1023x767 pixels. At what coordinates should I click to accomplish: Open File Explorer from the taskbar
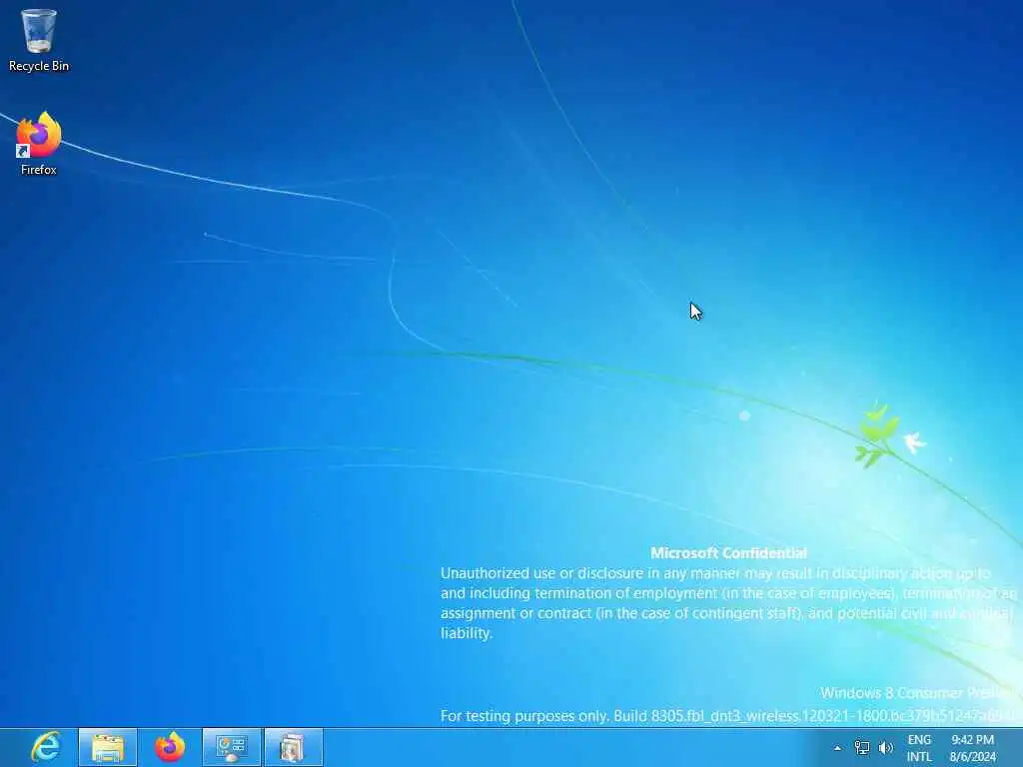point(108,747)
